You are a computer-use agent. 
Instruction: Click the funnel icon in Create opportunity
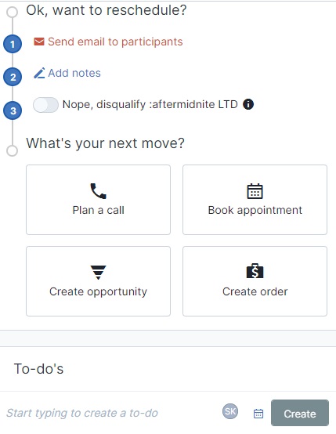pyautogui.click(x=98, y=273)
